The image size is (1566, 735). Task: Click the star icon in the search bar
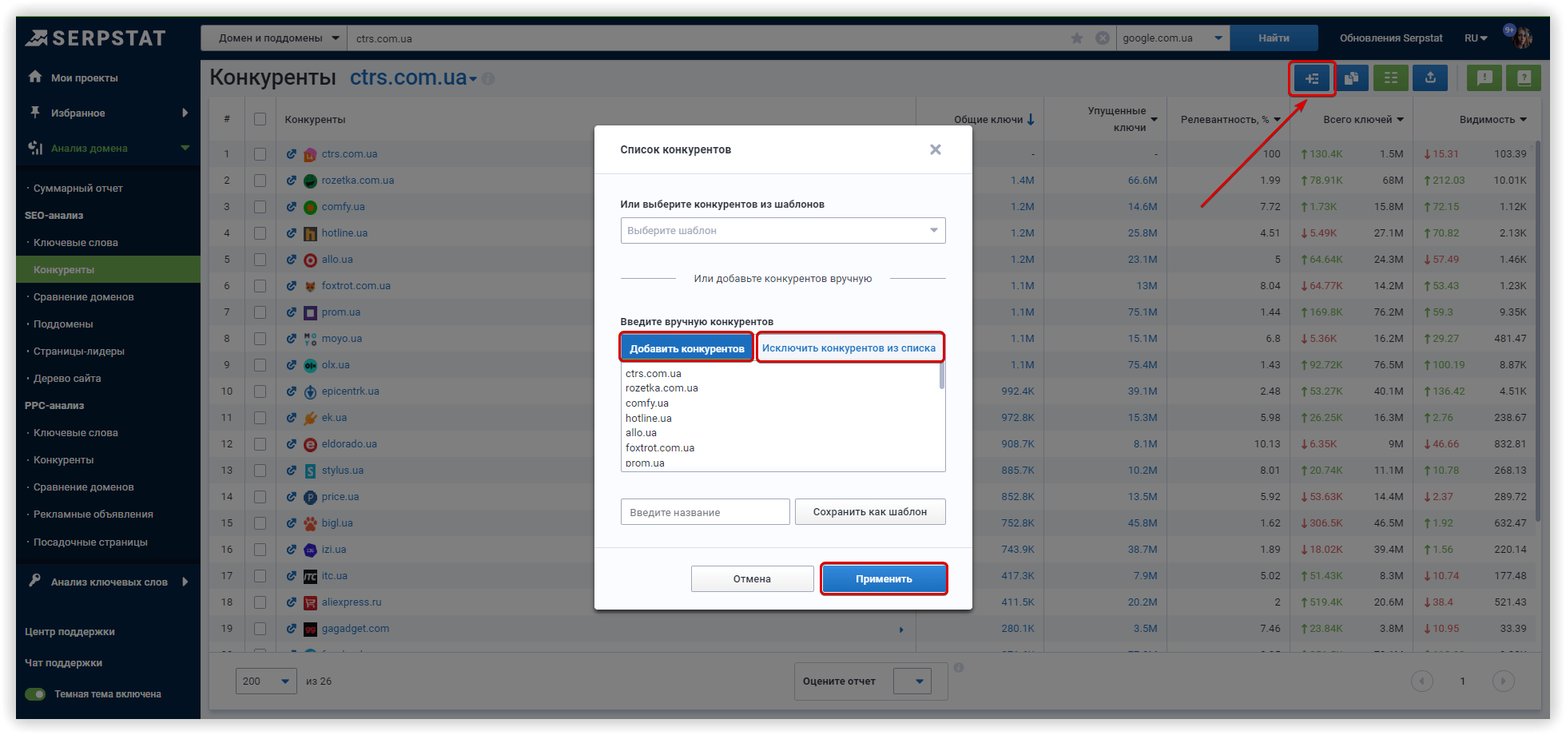coord(1077,38)
